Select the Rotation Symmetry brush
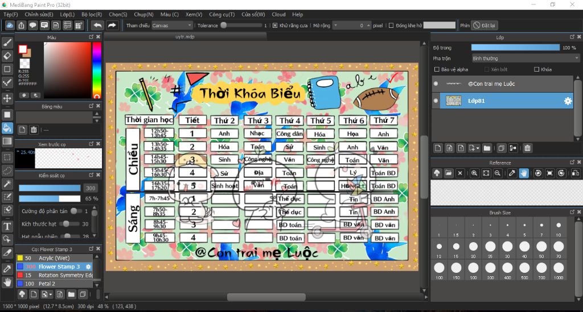 point(54,275)
